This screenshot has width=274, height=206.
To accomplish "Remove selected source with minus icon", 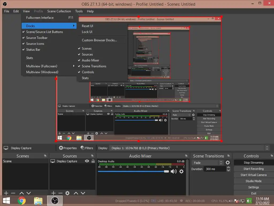I will [60, 193].
